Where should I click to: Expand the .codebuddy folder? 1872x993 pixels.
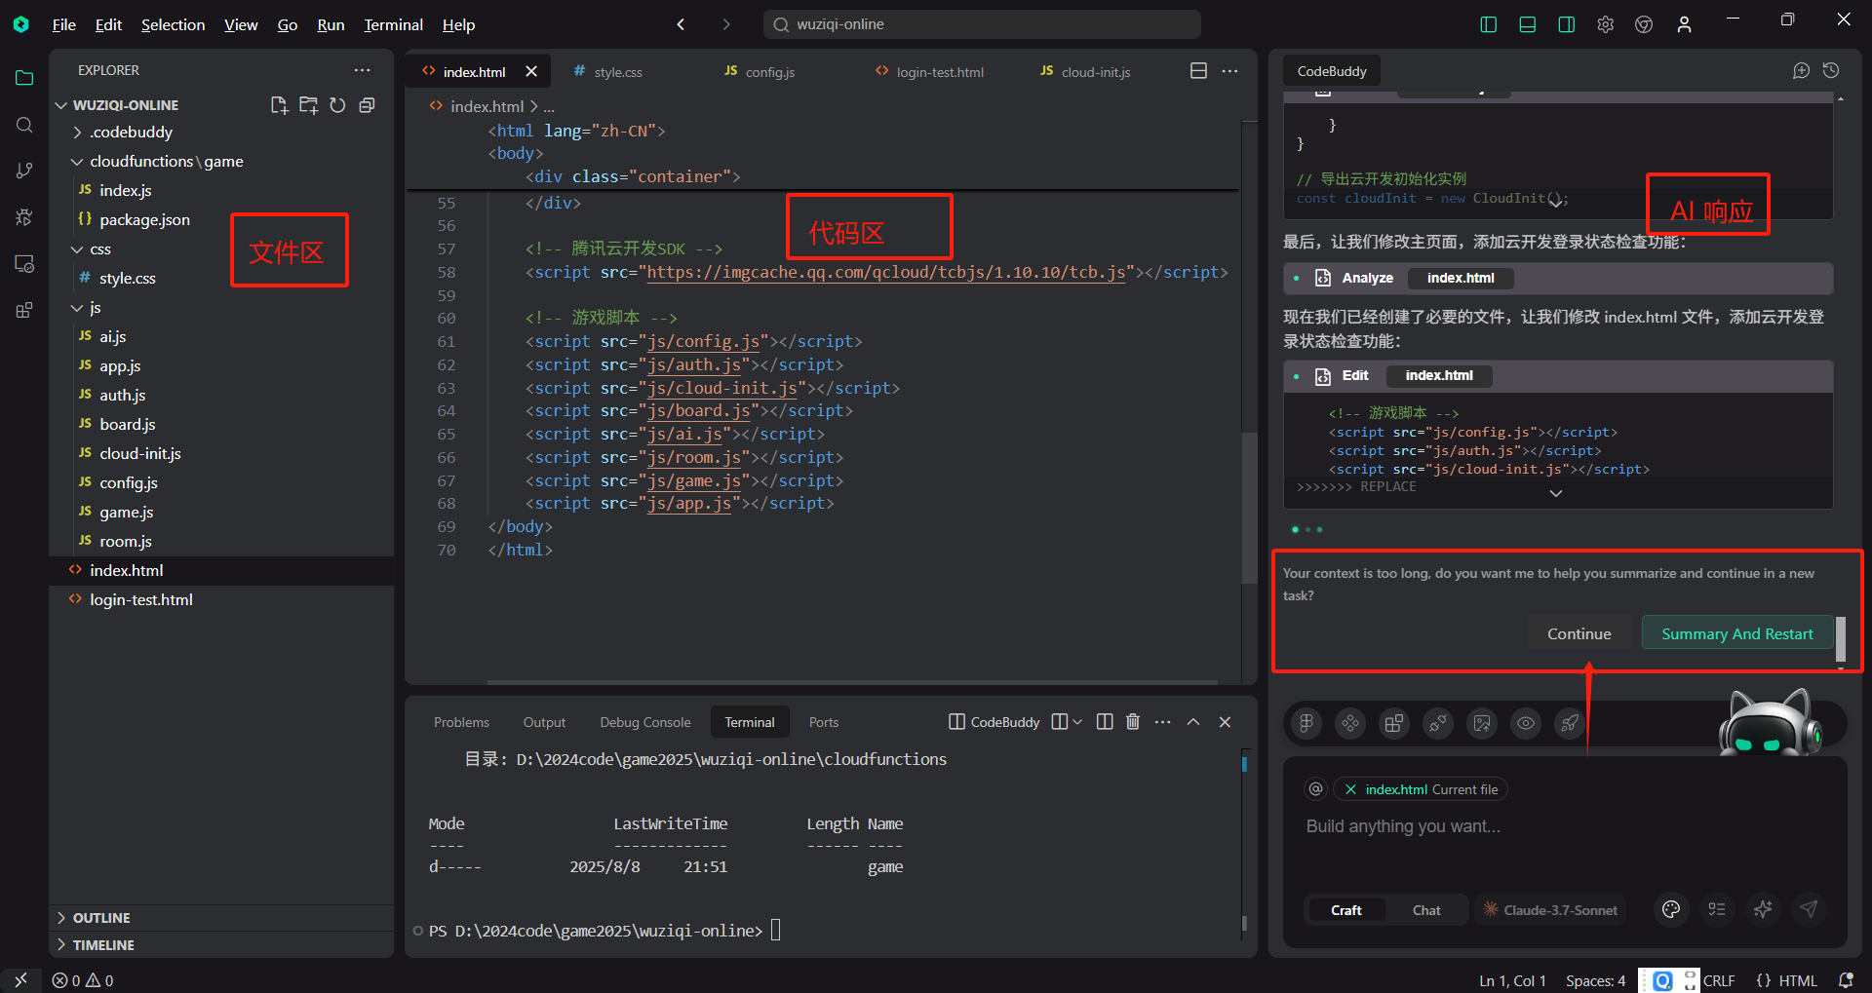pos(77,133)
